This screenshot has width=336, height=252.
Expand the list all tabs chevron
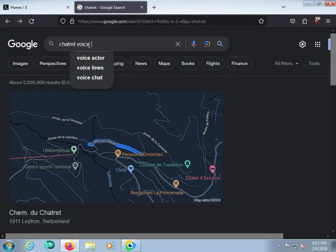click(283, 7)
